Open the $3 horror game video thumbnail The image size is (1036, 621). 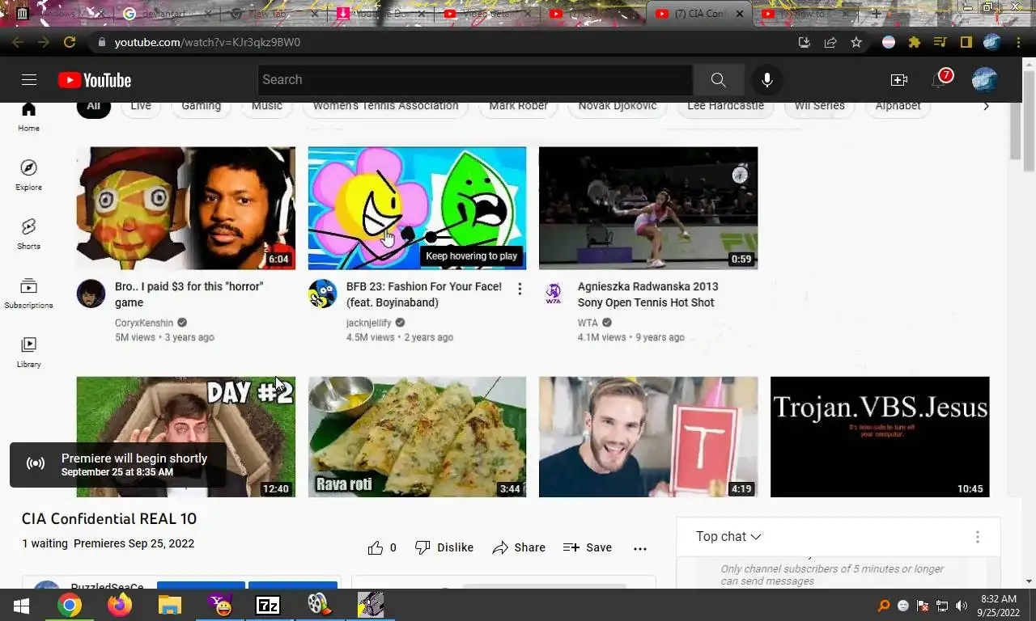coord(186,208)
